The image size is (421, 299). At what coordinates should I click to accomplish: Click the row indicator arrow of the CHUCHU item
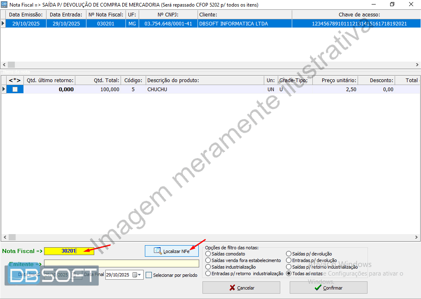pos(4,89)
